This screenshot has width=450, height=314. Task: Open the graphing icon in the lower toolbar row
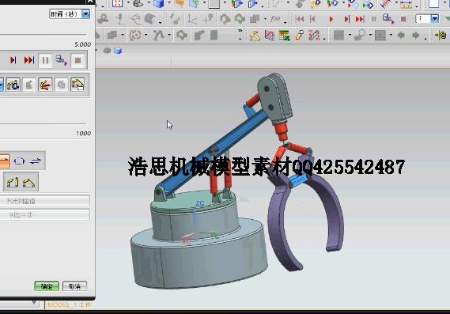pos(269,36)
